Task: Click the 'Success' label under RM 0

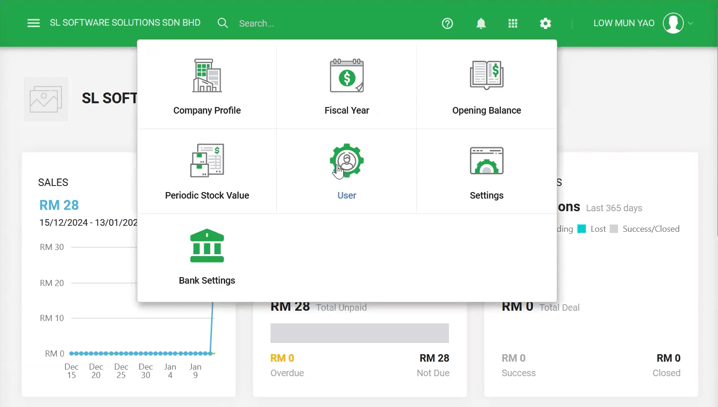Action: (519, 373)
